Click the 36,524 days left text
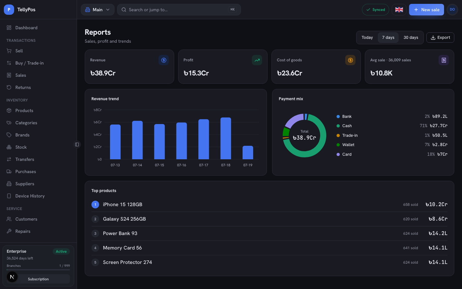The height and width of the screenshot is (289, 462). point(20,258)
